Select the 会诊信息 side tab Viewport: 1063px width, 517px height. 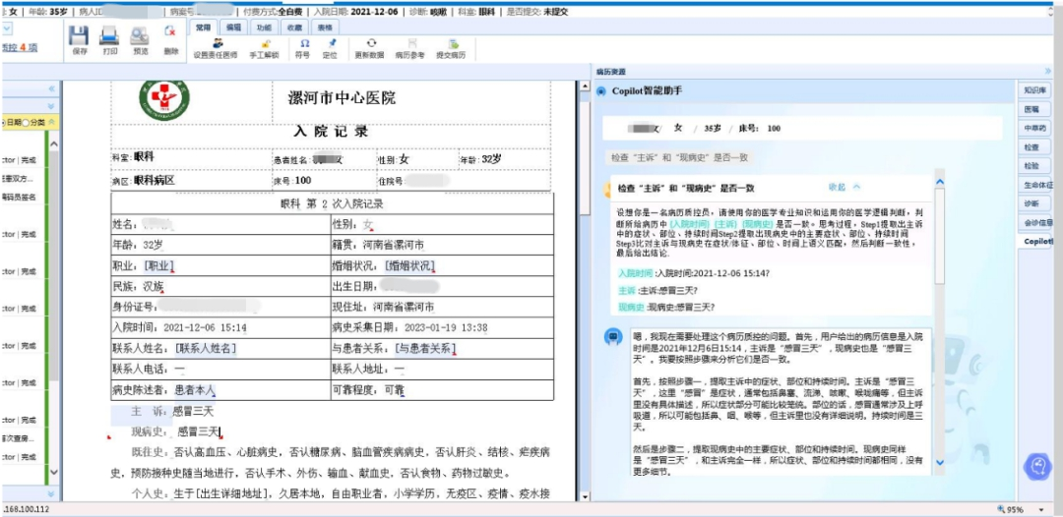point(1037,223)
